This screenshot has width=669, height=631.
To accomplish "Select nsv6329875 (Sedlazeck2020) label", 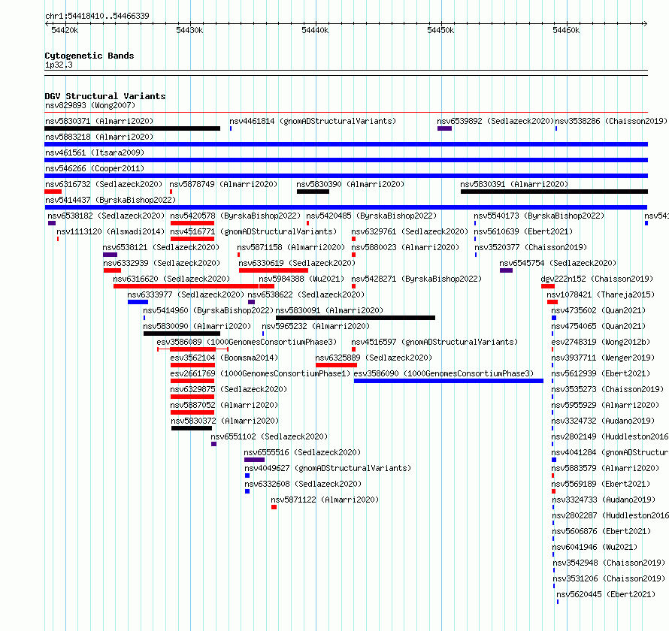I will [229, 389].
